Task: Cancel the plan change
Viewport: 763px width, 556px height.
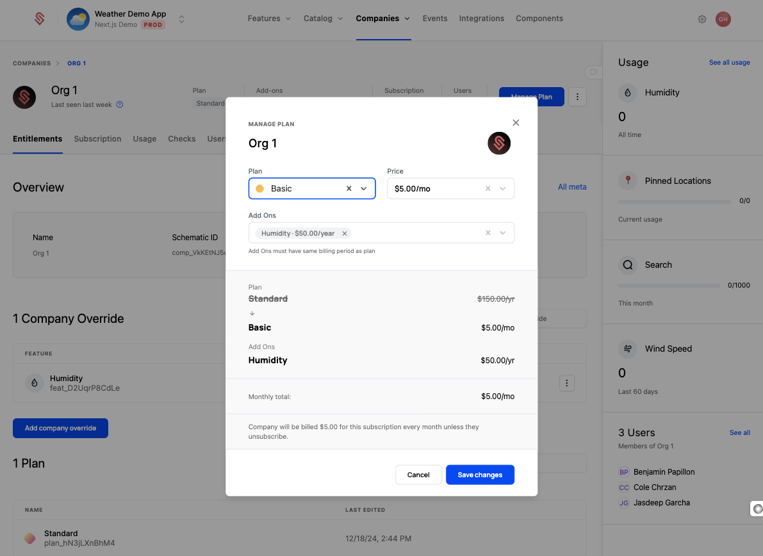Action: click(x=418, y=475)
